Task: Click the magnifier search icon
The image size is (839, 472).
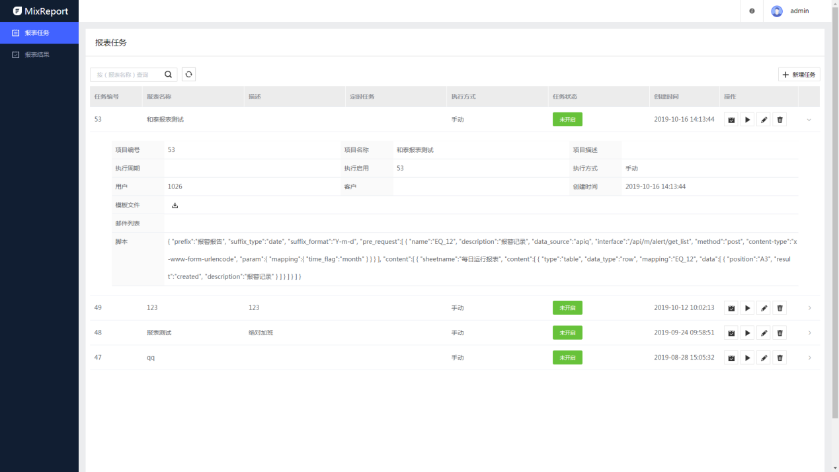Action: pos(169,75)
